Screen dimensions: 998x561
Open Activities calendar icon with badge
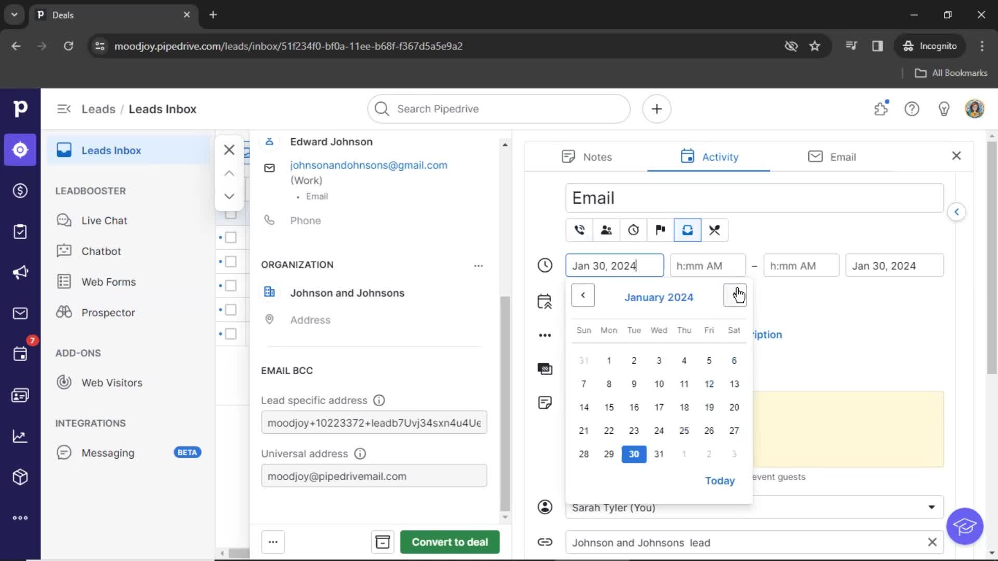[x=20, y=354]
